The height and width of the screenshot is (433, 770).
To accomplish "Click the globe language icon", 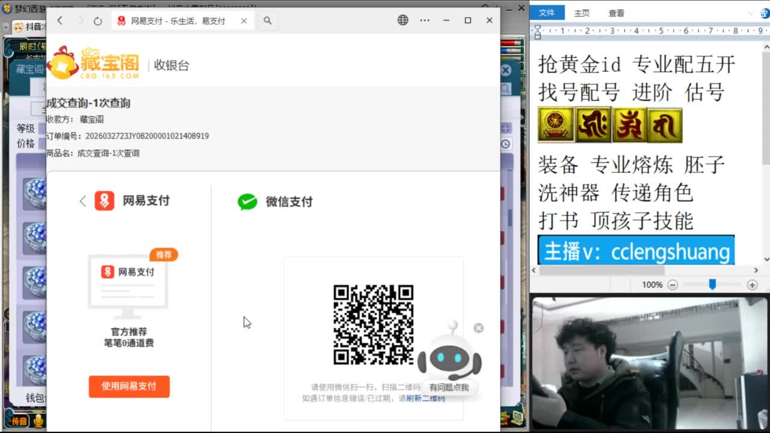I will (x=402, y=20).
